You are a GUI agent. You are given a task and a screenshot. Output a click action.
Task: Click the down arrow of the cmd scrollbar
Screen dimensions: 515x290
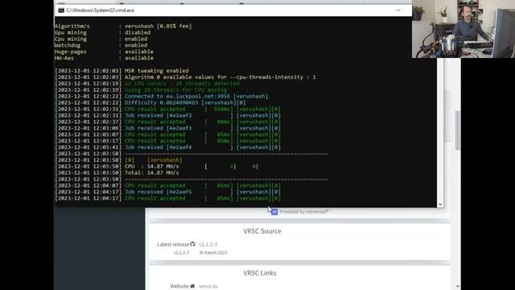pos(440,204)
